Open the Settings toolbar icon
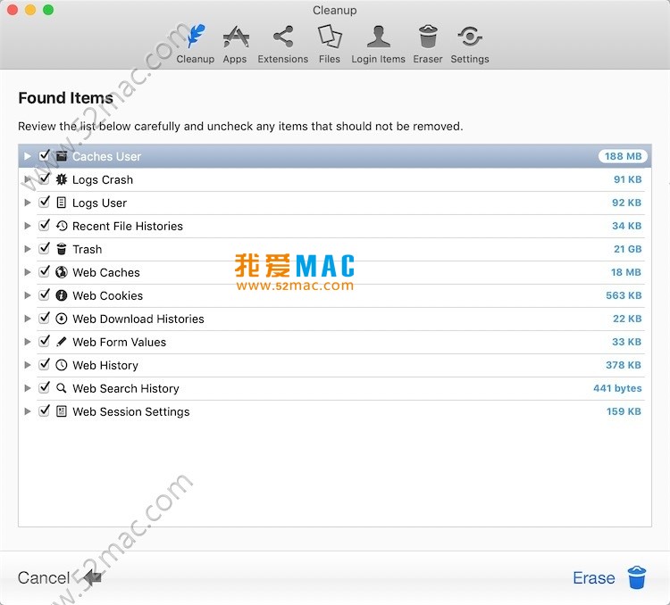Screen dimensions: 670x605 tap(470, 37)
